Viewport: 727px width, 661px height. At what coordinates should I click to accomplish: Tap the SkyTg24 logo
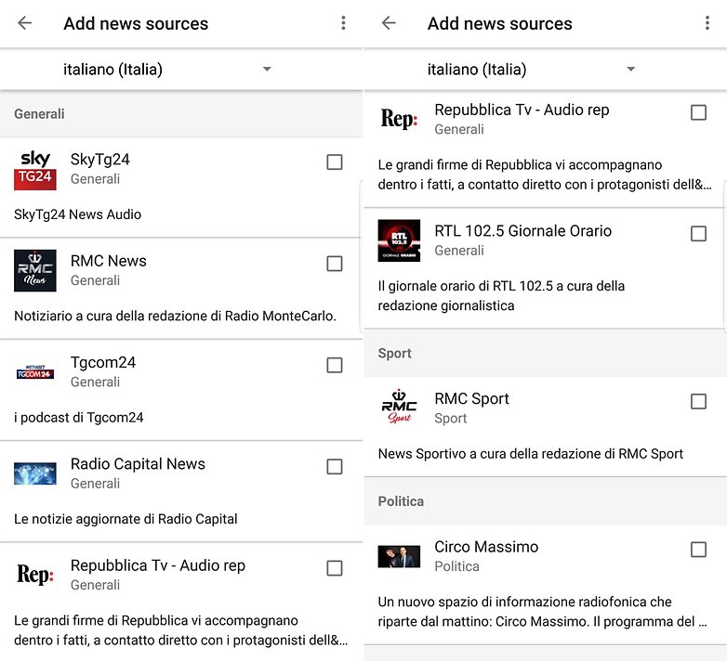coord(35,169)
